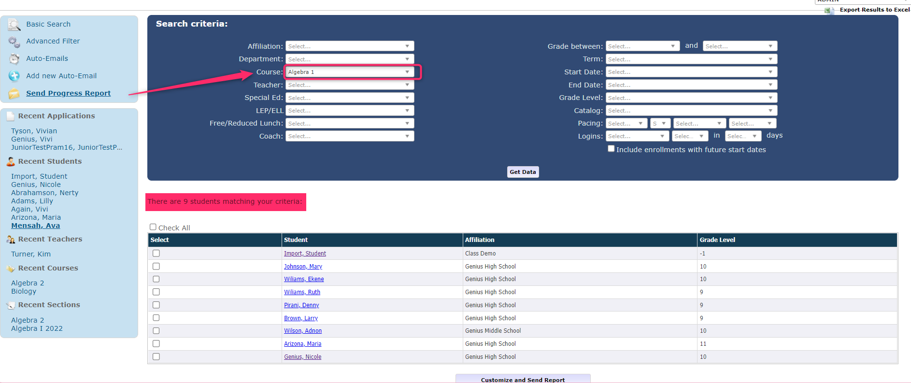The width and height of the screenshot is (911, 383).
Task: Open Advanced Filter in the sidebar
Action: (x=53, y=41)
